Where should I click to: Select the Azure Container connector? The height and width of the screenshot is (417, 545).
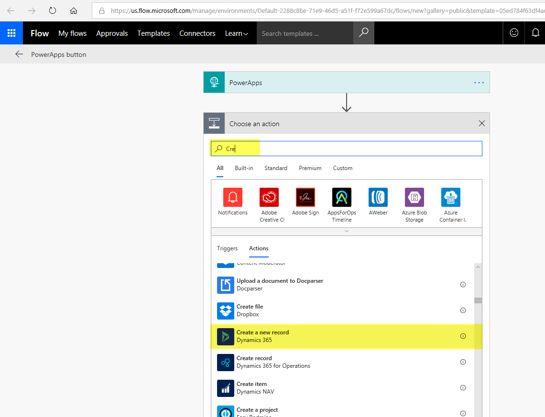[450, 197]
